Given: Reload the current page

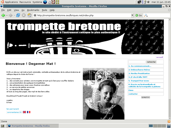Looking at the screenshot, I should coord(18,15).
